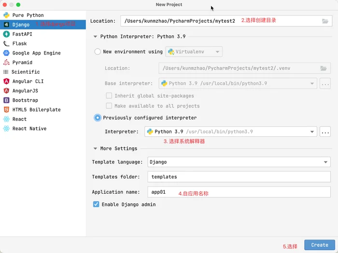Select Django project type

(x=43, y=25)
